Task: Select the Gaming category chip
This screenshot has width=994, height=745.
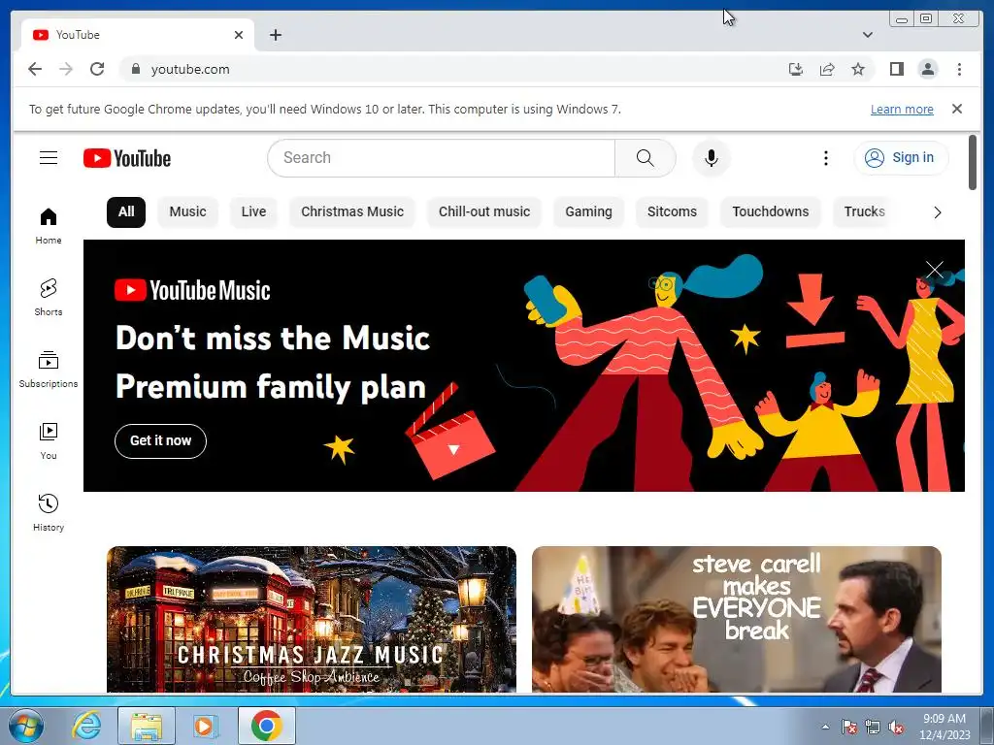Action: click(x=588, y=211)
